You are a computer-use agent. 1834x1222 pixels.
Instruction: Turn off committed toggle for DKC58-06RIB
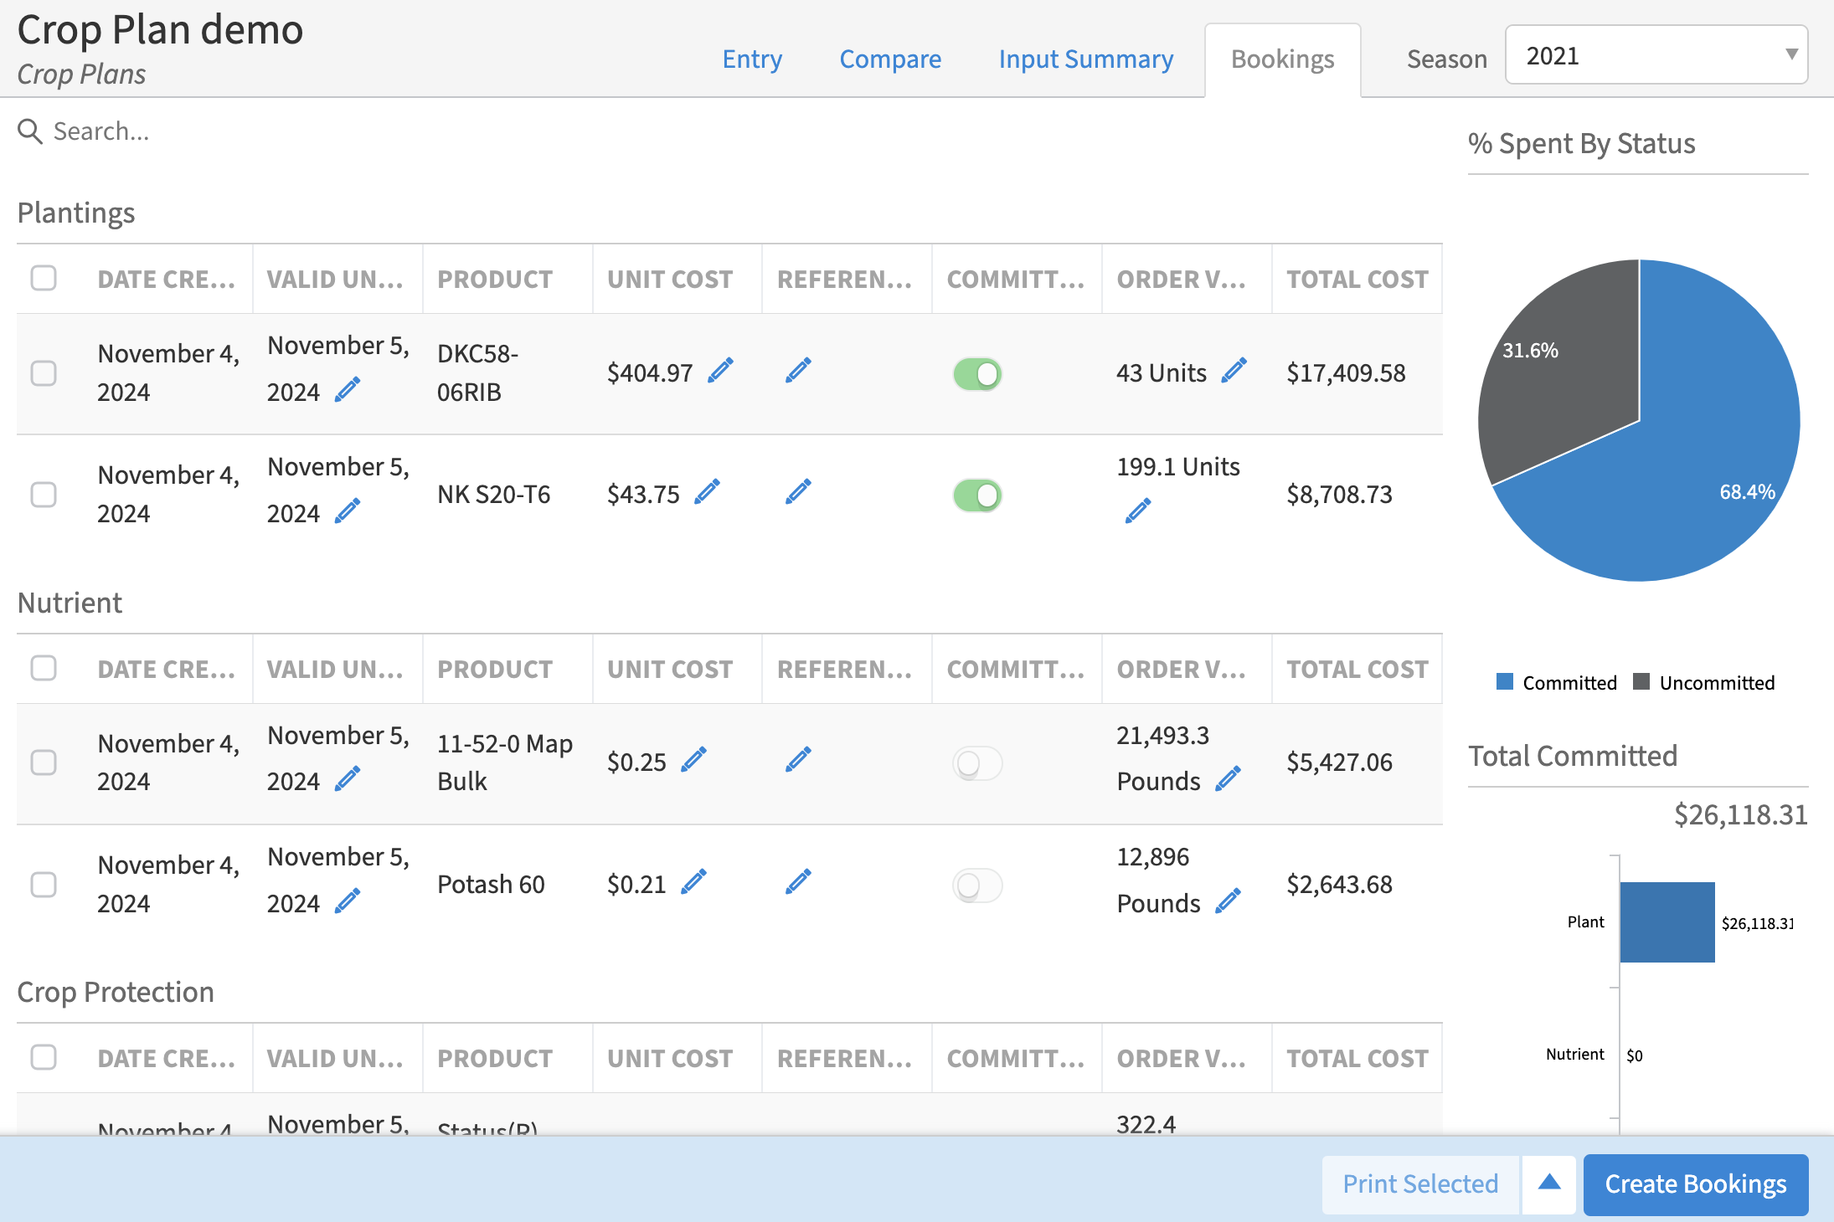pyautogui.click(x=977, y=373)
